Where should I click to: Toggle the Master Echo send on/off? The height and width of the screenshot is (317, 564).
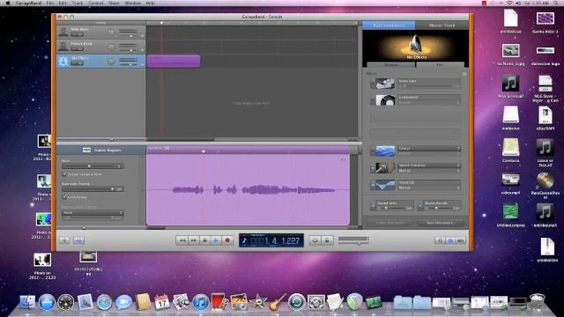(373, 205)
